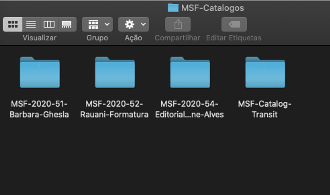Click the file name MSF-Catalog-Transit
330x195 pixels.
(x=265, y=109)
